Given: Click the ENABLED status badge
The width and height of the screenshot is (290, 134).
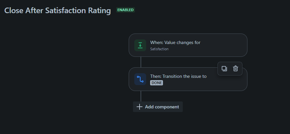Looking at the screenshot, I should pos(125,10).
